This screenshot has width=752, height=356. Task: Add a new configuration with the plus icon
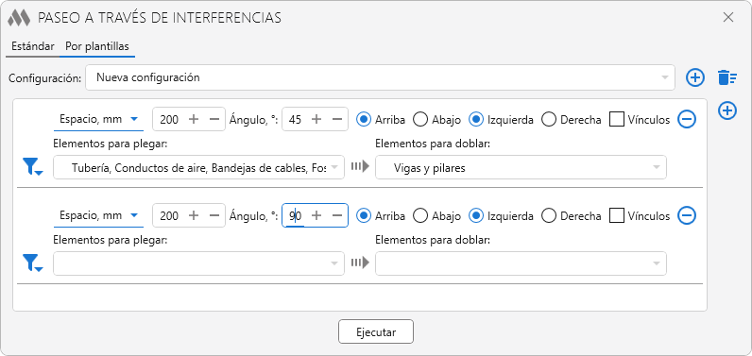click(695, 77)
